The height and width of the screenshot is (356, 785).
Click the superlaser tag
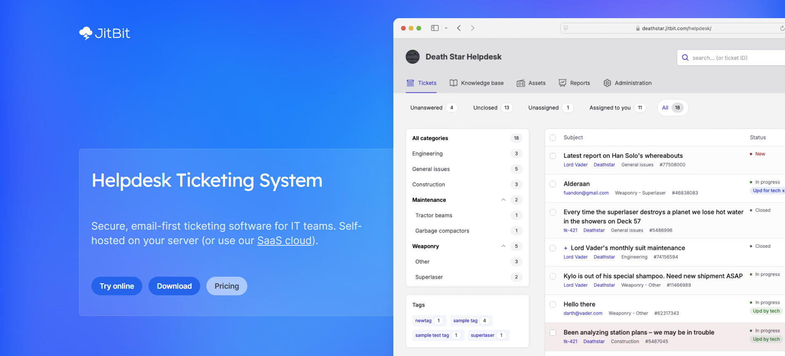click(x=488, y=335)
